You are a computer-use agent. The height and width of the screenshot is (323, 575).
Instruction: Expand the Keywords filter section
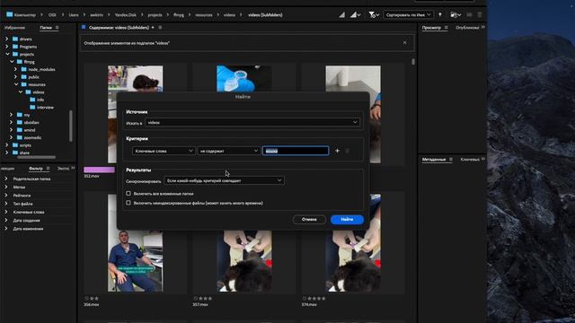6,212
